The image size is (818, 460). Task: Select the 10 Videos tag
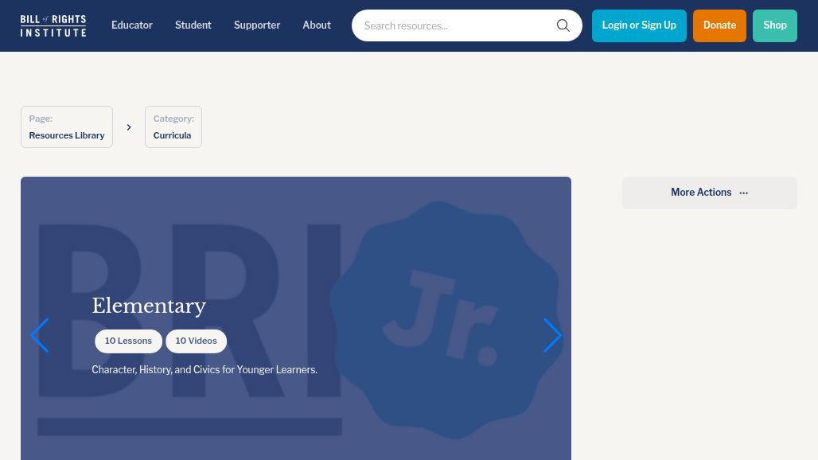196,341
